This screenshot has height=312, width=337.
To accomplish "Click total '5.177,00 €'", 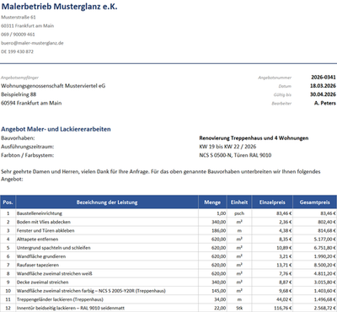I will pyautogui.click(x=324, y=239).
